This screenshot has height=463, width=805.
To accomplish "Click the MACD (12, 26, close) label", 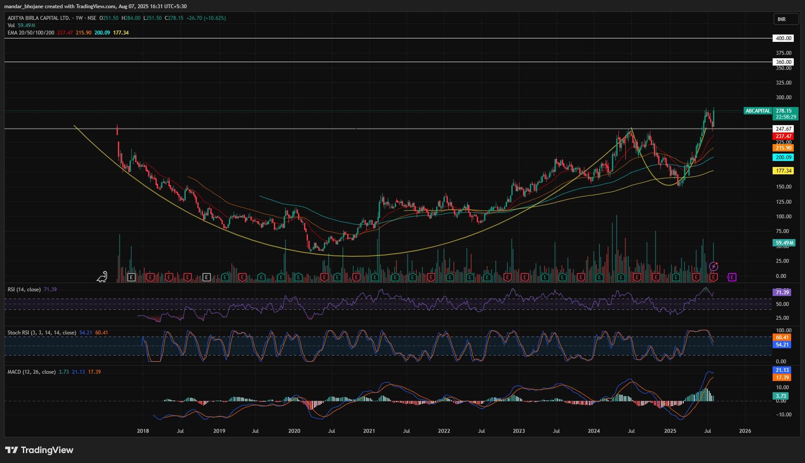I will pos(32,372).
